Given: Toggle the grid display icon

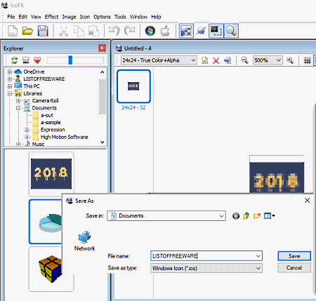Looking at the screenshot, I should coord(307,60).
